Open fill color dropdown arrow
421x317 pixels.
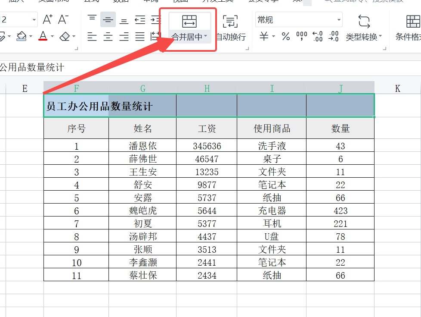[x=31, y=36]
